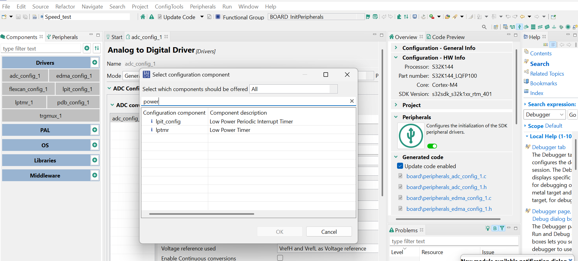Select the Peripherals cactus perspective icon
Viewport: 578px width, 261px height.
519,27
